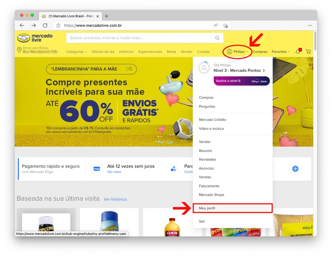332x256 pixels.
Task: Click the Ver histórico link
Action: (115, 199)
